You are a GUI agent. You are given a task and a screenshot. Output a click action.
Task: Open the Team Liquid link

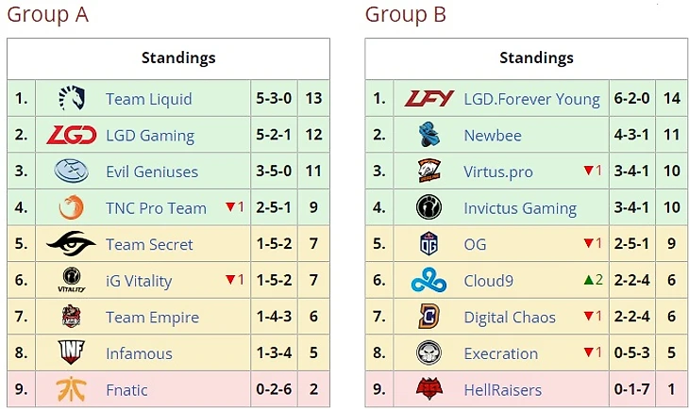[148, 99]
